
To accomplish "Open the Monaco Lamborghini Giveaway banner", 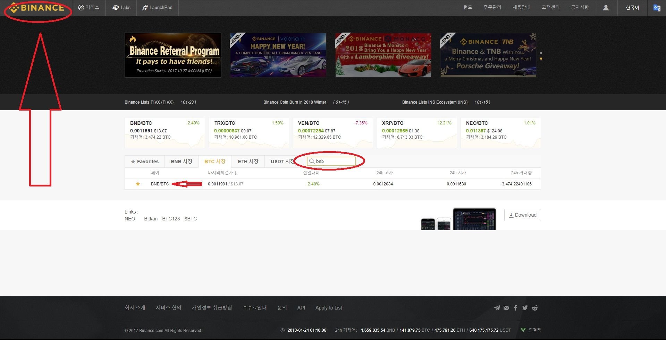I will (383, 55).
